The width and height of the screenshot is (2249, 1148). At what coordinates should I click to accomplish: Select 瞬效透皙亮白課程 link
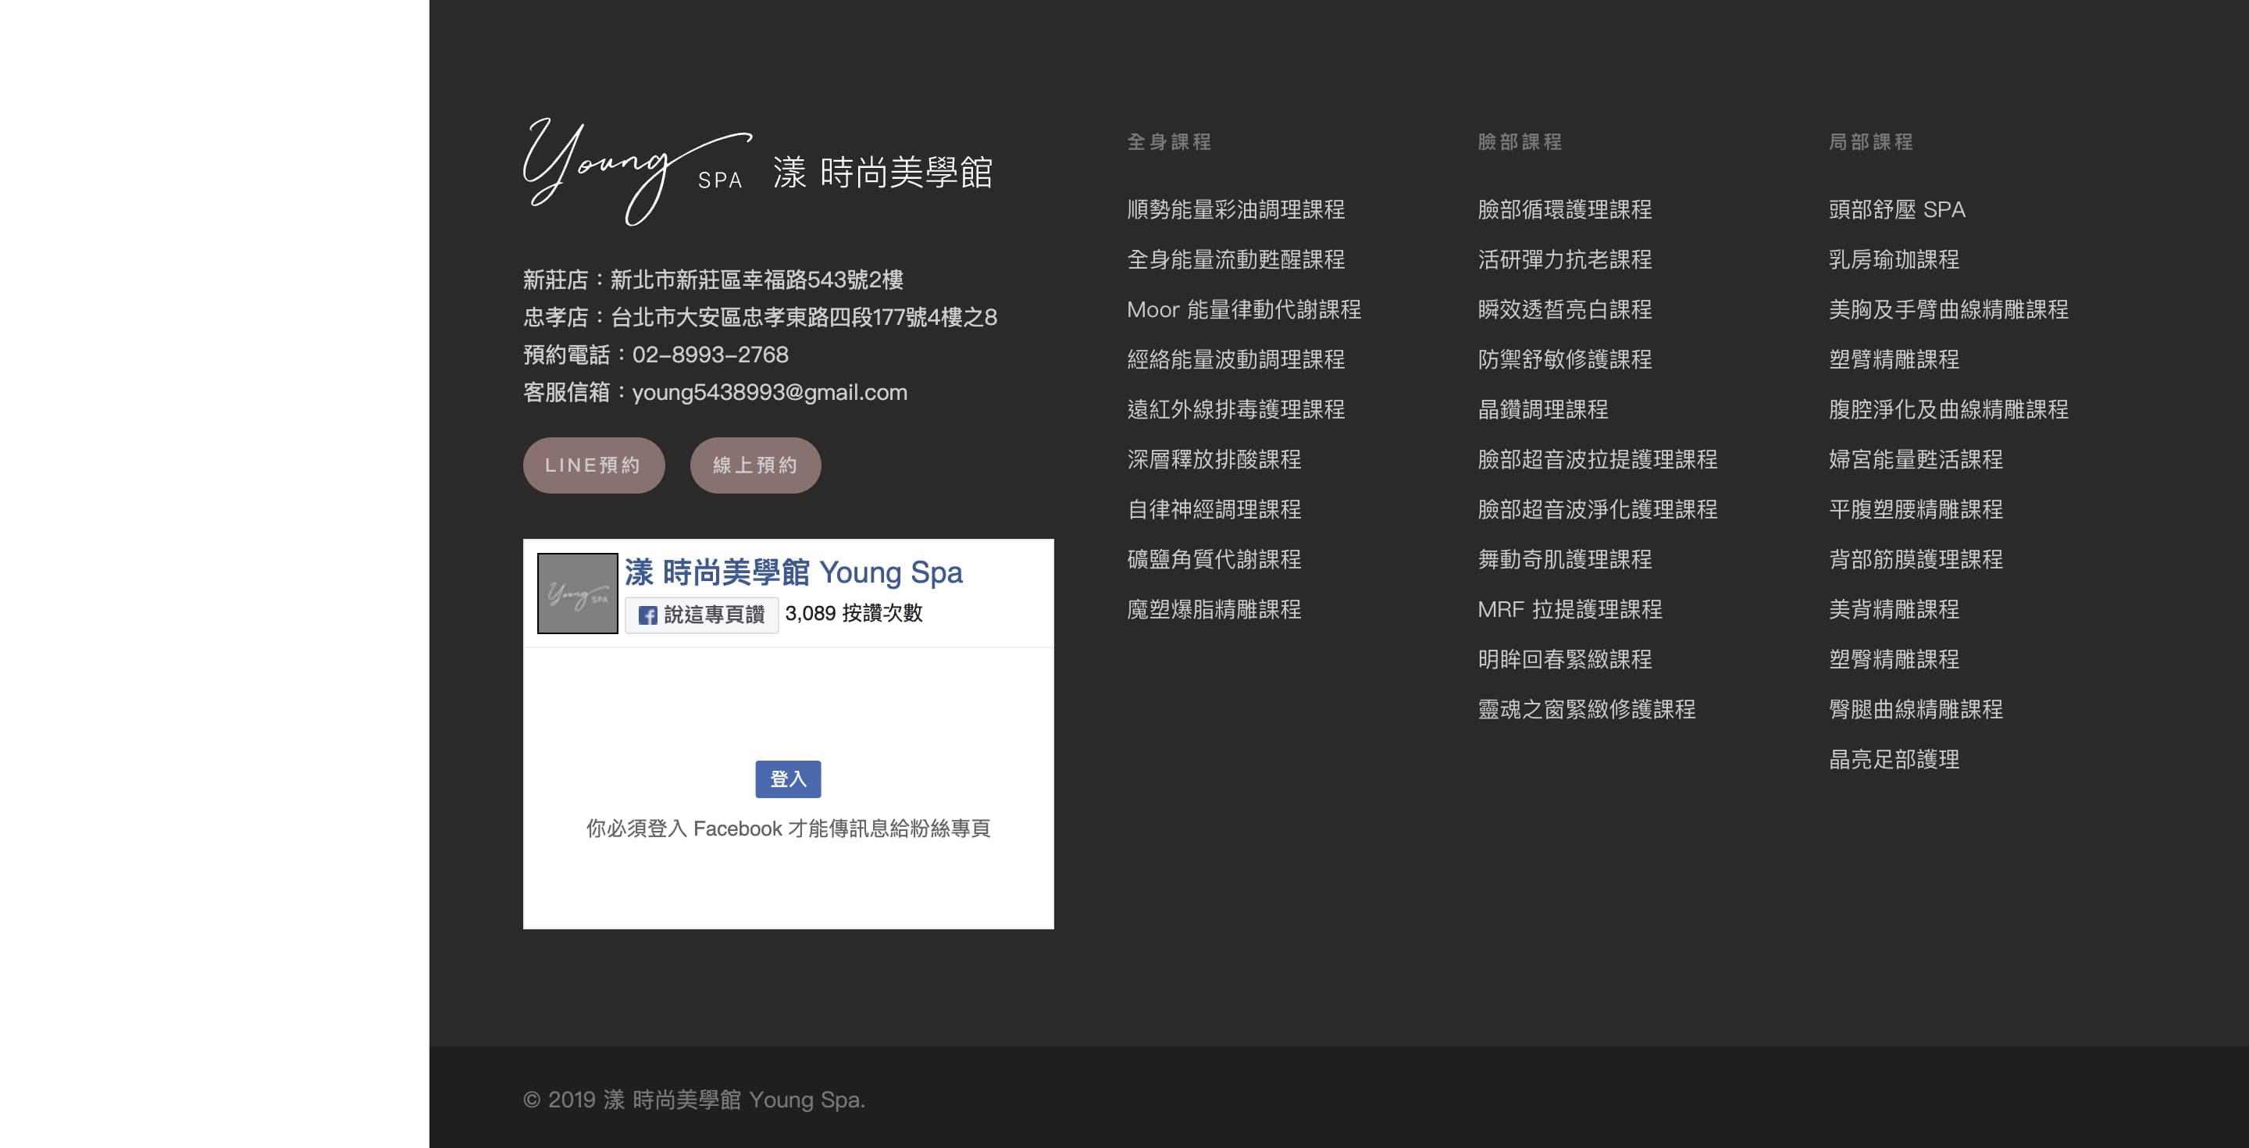coord(1564,310)
